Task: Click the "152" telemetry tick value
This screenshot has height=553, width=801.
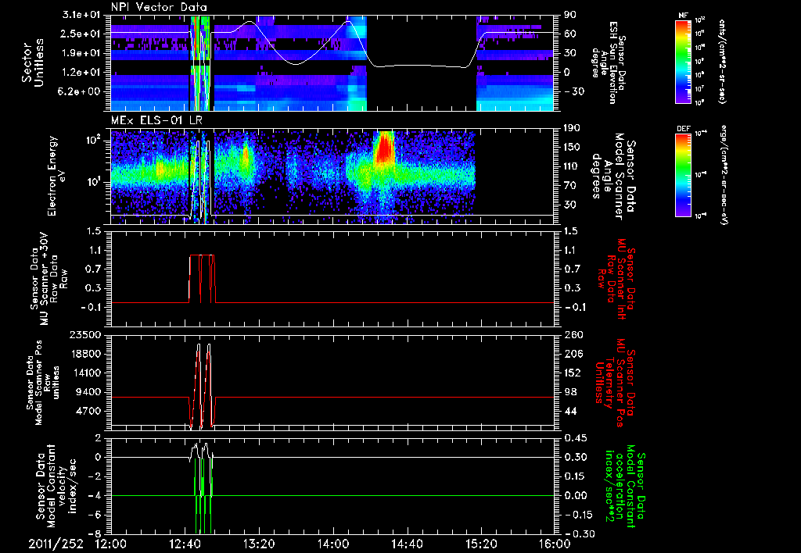Action: [x=573, y=373]
